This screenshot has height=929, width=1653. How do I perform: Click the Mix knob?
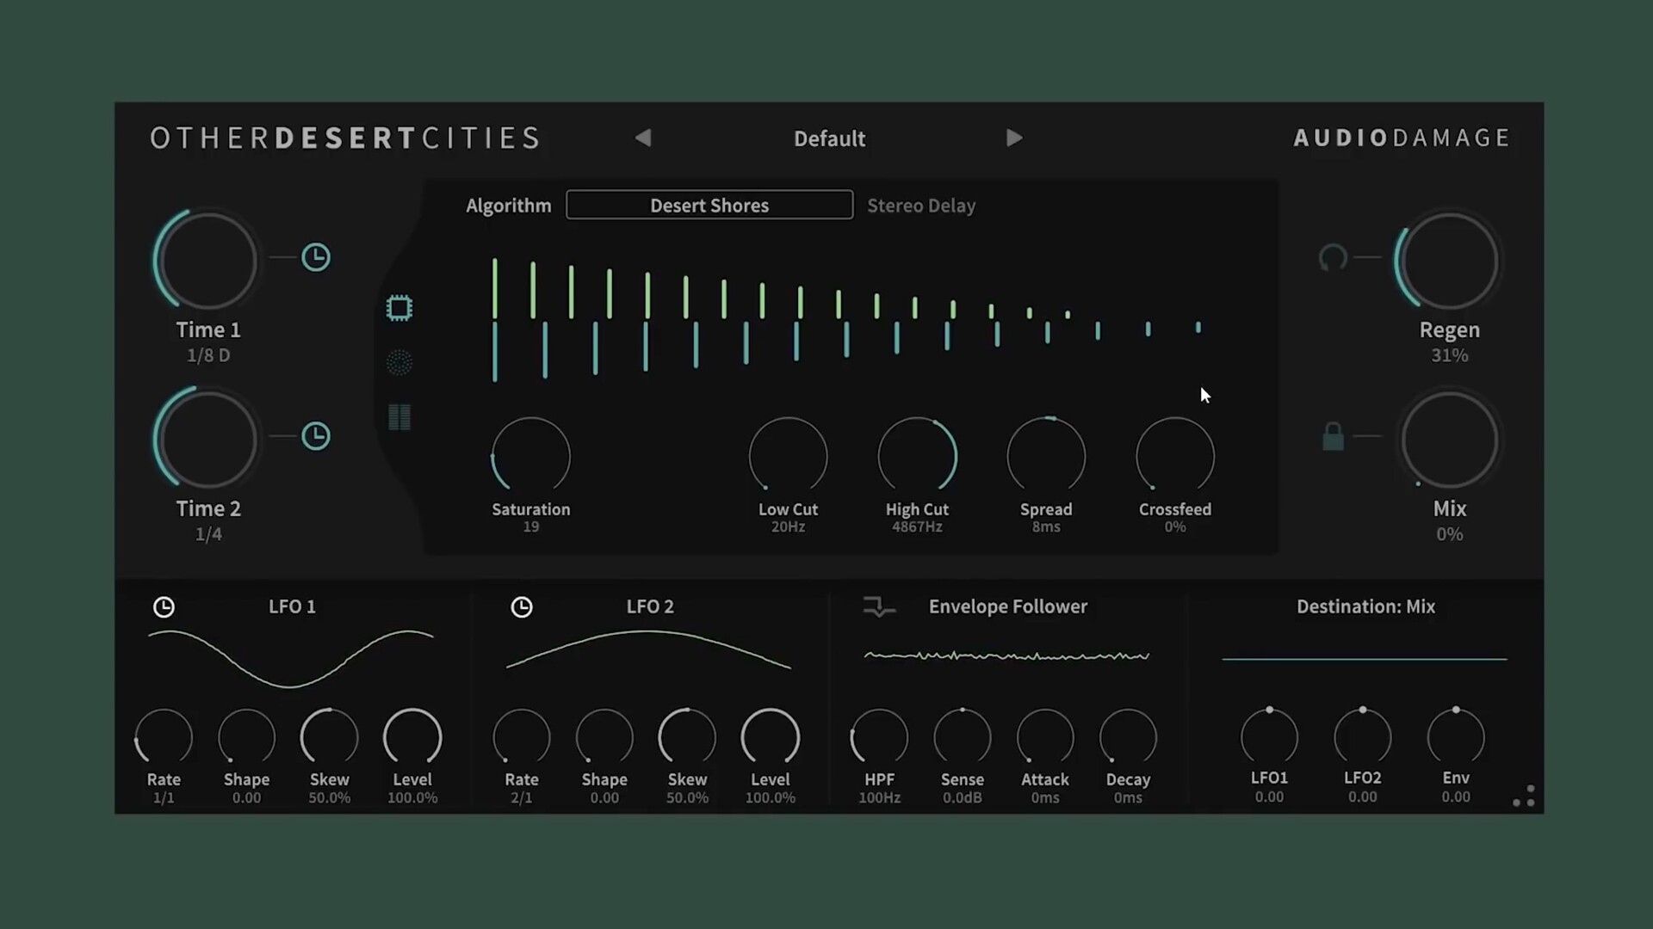[x=1450, y=440]
